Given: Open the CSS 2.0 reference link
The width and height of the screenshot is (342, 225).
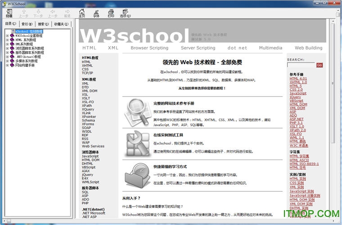Looking at the screenshot, I should pyautogui.click(x=296, y=89).
